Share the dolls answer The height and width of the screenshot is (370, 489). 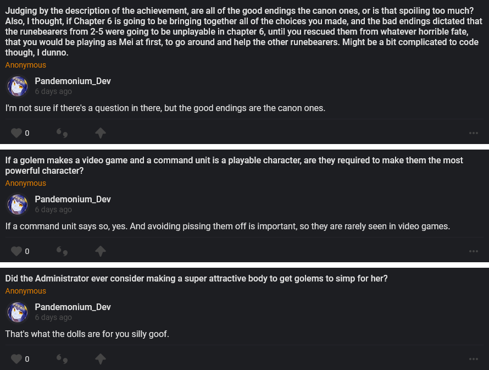tap(100, 359)
